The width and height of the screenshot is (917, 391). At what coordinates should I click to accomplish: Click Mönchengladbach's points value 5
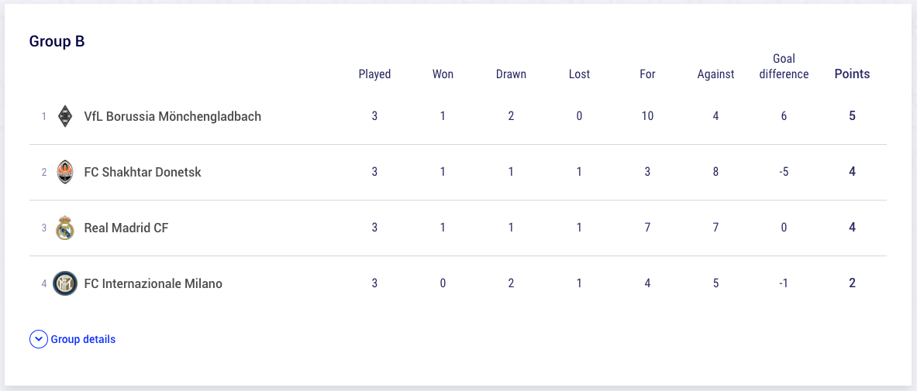click(852, 115)
